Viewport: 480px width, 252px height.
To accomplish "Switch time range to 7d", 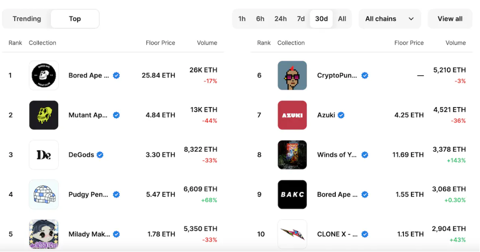I will [x=301, y=19].
